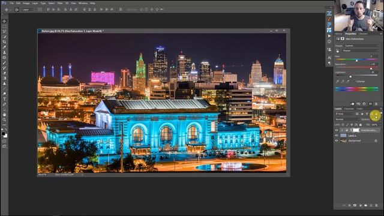Open the Image menu
This screenshot has width=384, height=216.
point(26,3)
